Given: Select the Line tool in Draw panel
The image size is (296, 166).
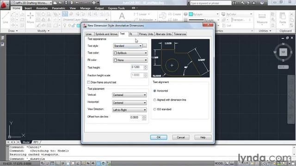Looking at the screenshot, I should (5, 18).
